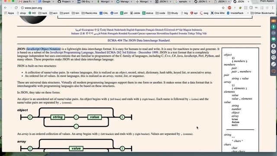277x156 pixels.
Task: Expand the bin bookmarks folder
Action: (x=75, y=13)
